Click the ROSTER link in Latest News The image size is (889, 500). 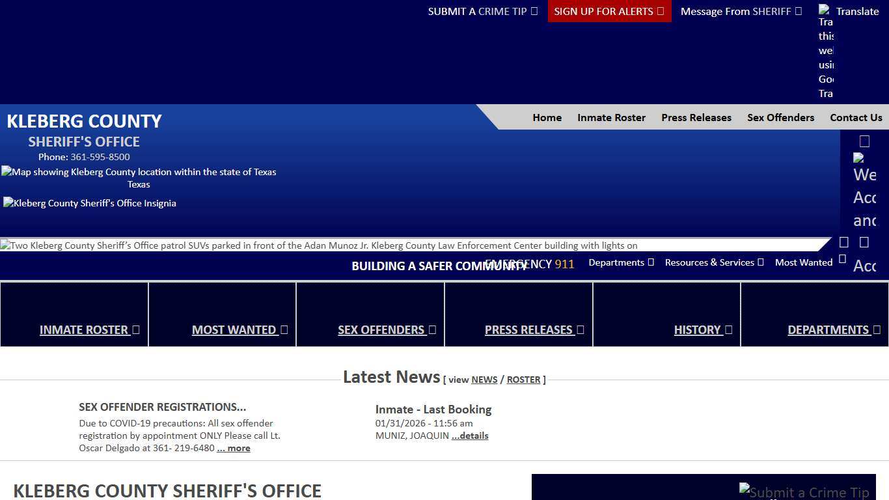(523, 380)
